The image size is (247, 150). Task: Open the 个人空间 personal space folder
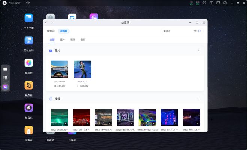[x=29, y=18]
